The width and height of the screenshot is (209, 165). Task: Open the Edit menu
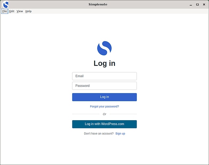(12, 11)
